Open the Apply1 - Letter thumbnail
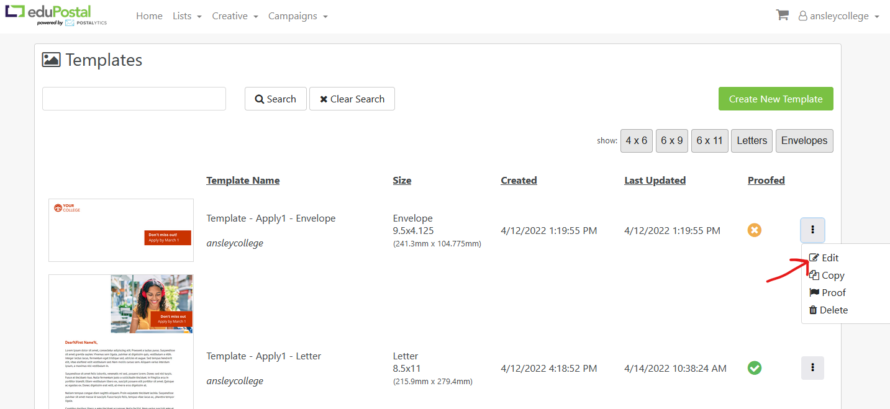This screenshot has height=409, width=890. tap(121, 342)
